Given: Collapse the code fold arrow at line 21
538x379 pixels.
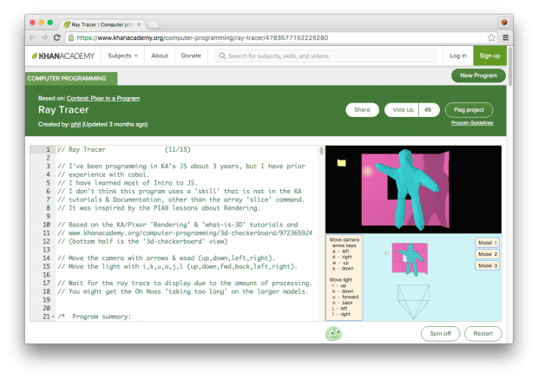Looking at the screenshot, I should (52, 317).
